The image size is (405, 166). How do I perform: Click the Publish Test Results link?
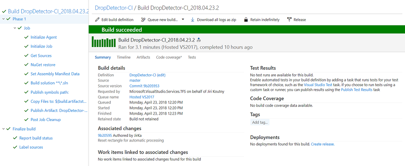pyautogui.click(x=357, y=90)
